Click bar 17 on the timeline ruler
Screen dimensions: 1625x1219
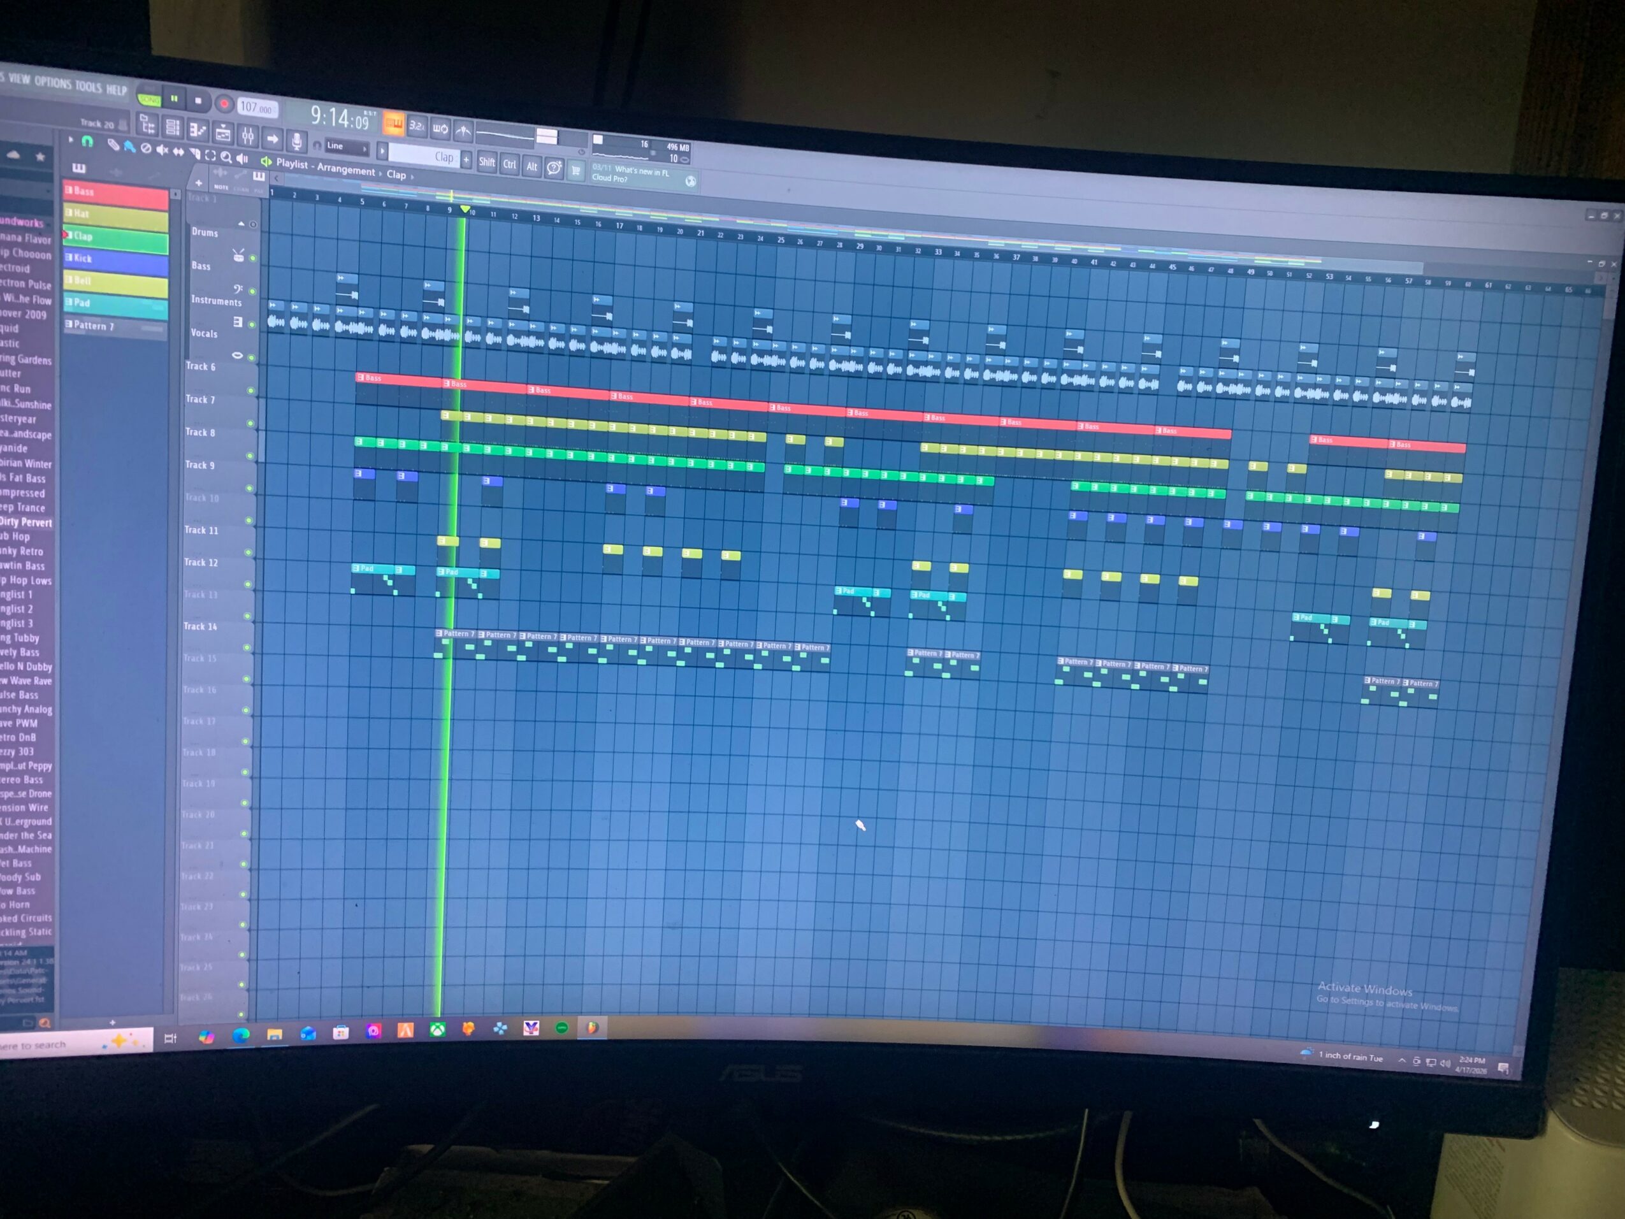pos(619,226)
